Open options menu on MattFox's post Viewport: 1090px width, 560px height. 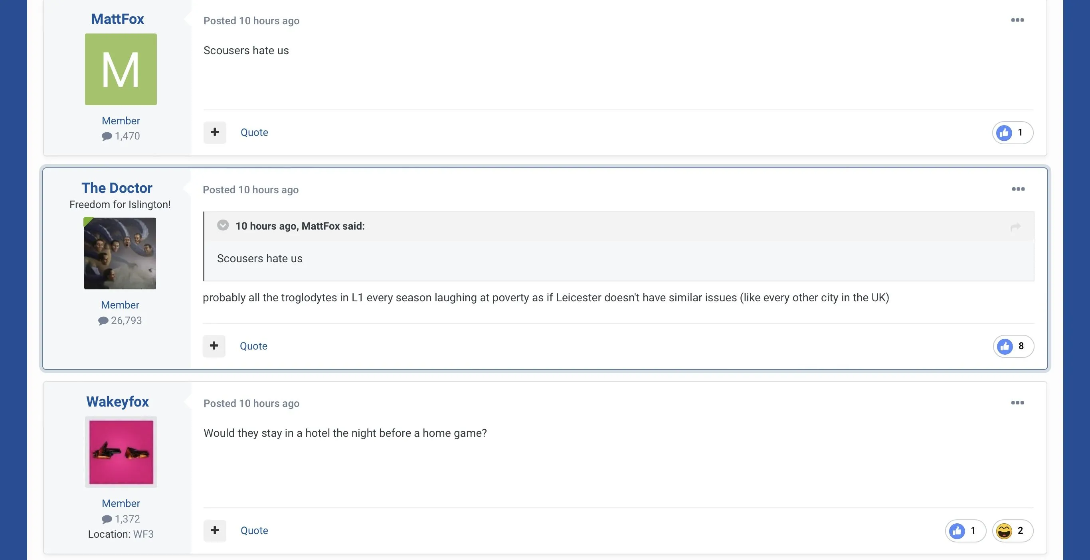(1017, 20)
